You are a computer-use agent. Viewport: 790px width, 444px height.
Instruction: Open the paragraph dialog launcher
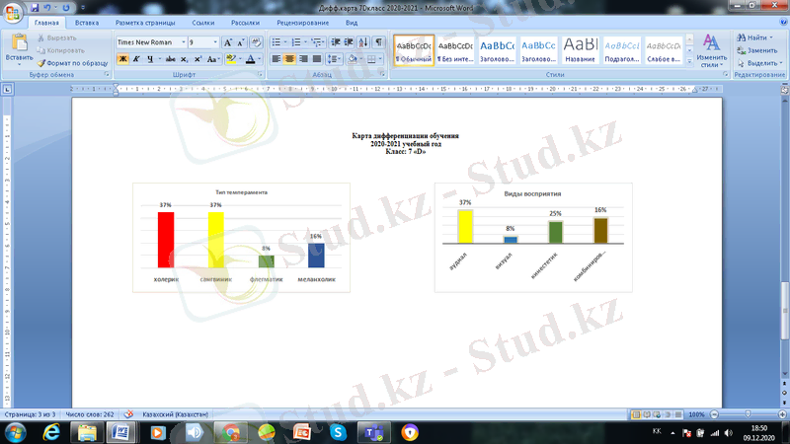point(382,75)
